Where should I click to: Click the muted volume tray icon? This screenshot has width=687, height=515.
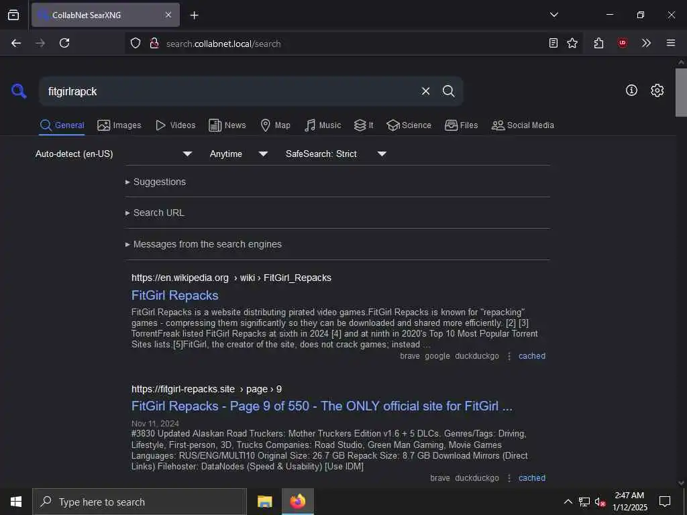coord(600,502)
